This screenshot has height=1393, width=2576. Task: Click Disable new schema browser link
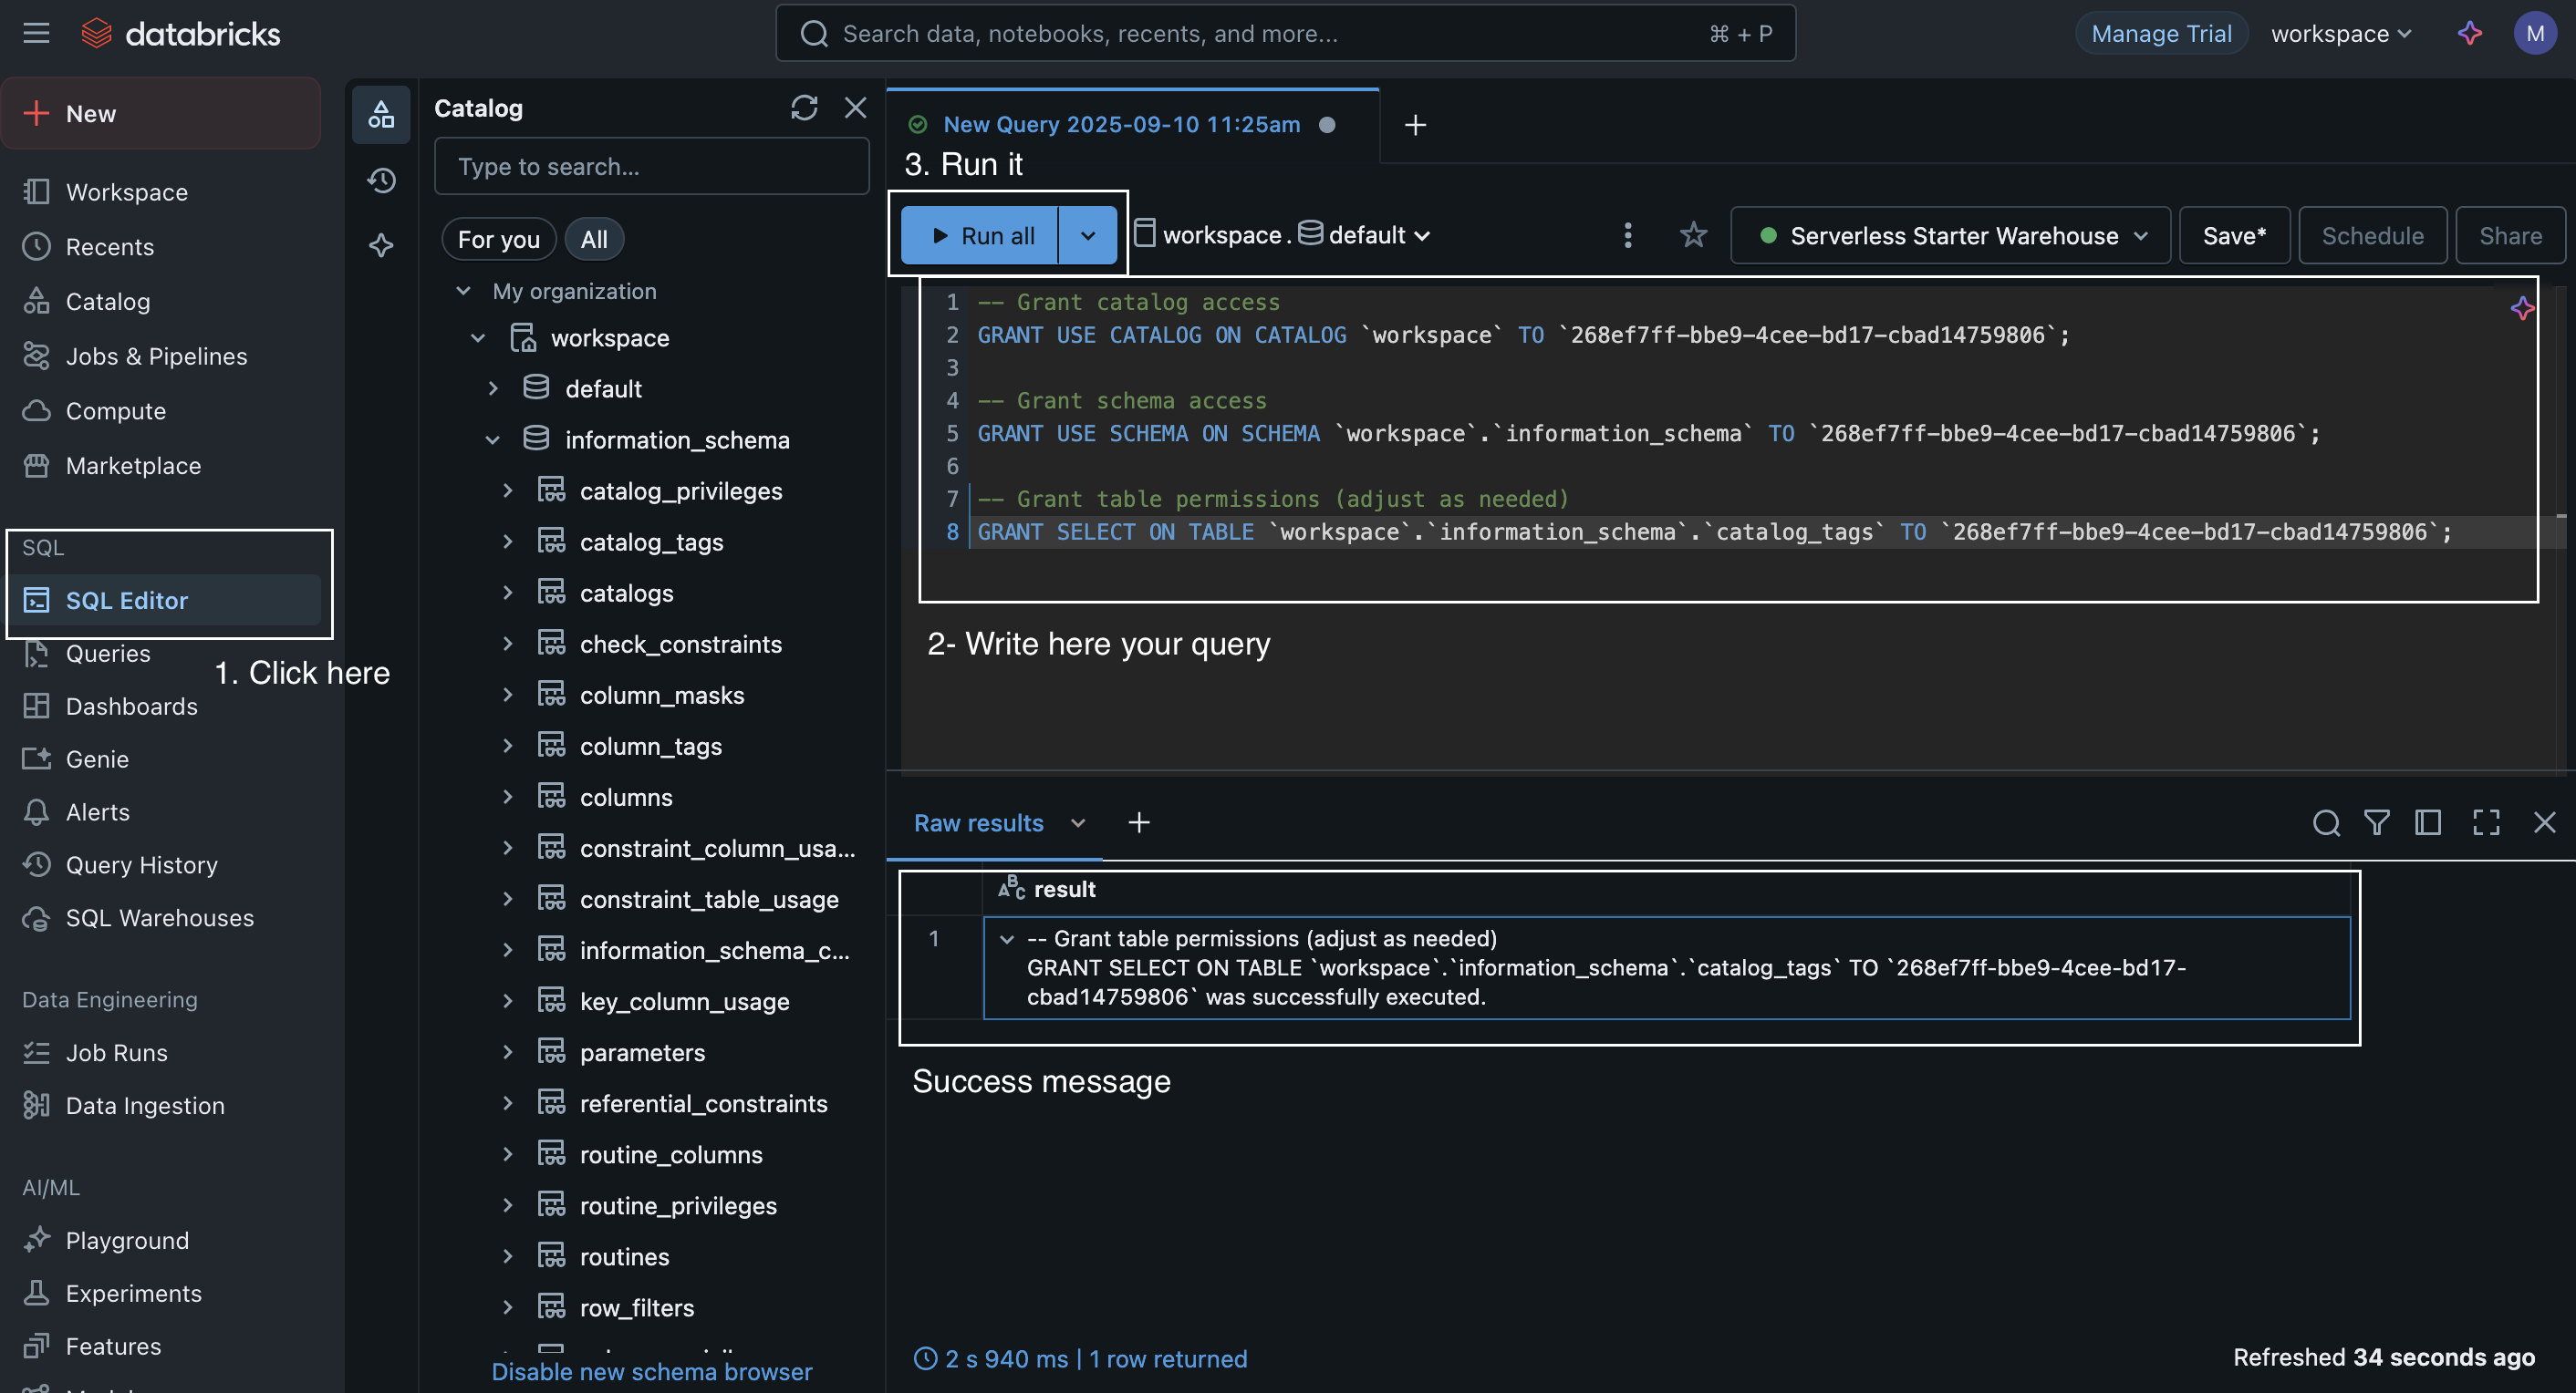click(652, 1371)
